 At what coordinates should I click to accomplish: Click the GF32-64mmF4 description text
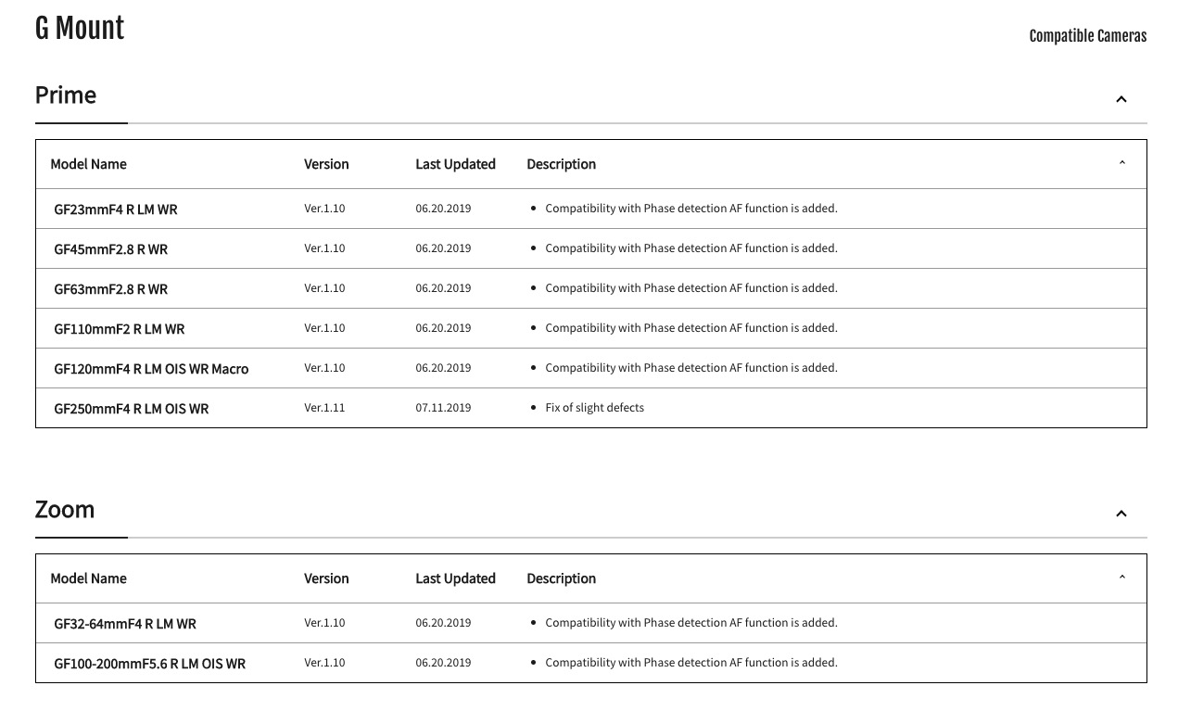(x=691, y=623)
